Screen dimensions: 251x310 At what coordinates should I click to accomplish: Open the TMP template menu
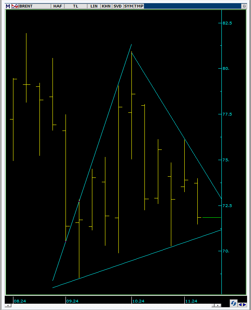139,6
